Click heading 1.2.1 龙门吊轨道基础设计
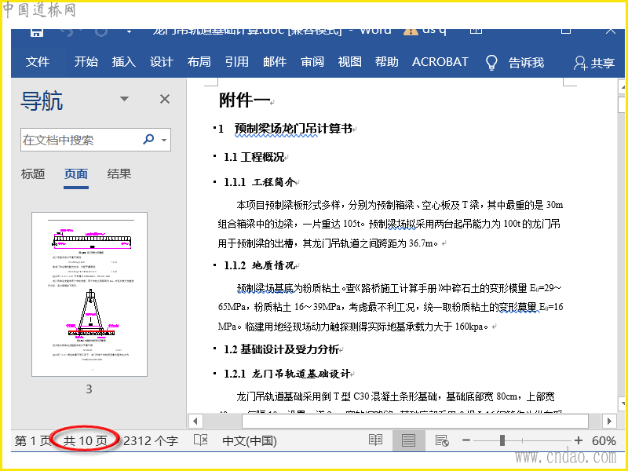The image size is (628, 471). pyautogui.click(x=287, y=374)
